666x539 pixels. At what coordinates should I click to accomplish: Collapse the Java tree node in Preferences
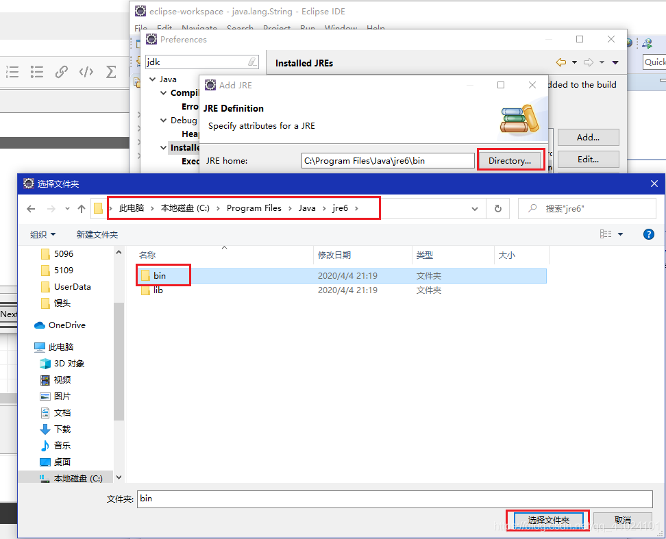coord(153,79)
